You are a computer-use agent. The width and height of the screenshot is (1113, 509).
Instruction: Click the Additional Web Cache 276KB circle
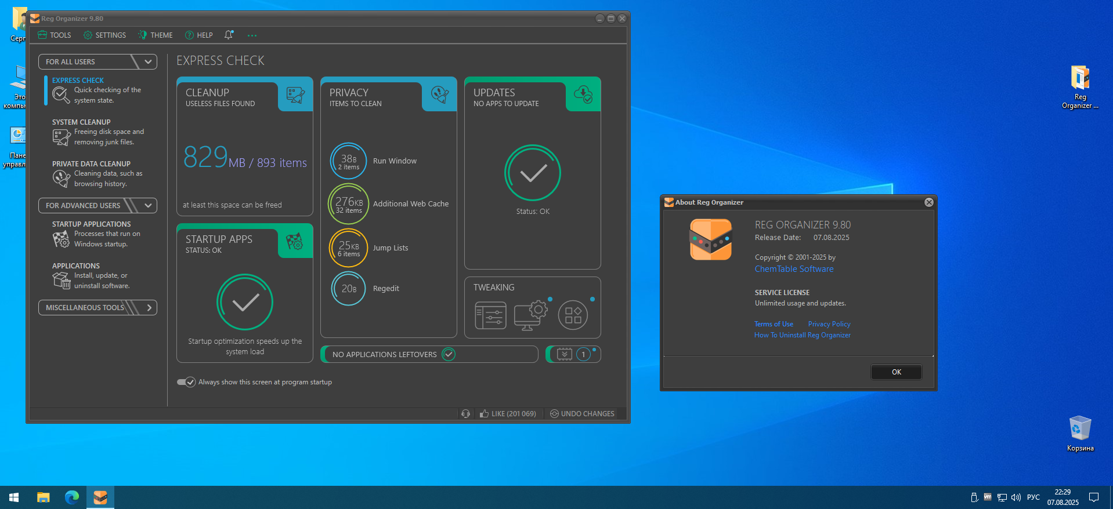(x=348, y=204)
